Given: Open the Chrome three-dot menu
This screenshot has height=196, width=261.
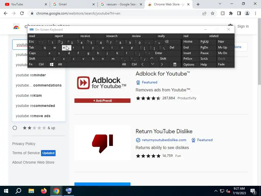Looking at the screenshot, I should pyautogui.click(x=255, y=13).
